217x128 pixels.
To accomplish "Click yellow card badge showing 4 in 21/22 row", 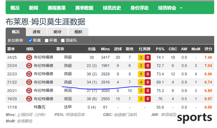I will (x=141, y=82).
